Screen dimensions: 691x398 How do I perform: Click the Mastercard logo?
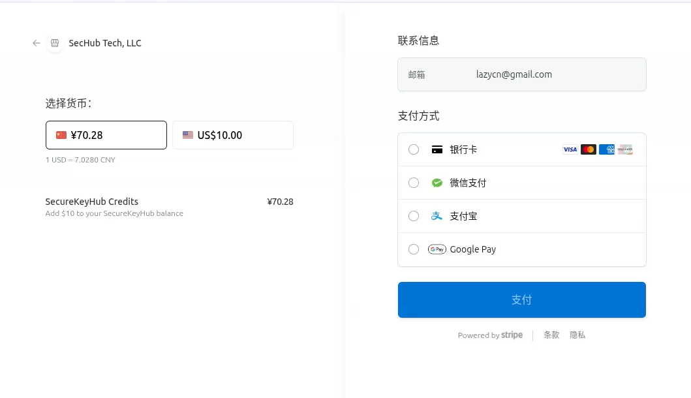[589, 149]
